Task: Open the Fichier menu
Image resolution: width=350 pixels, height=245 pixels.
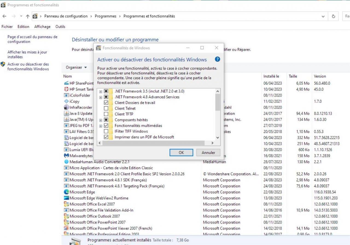Action: click(x=7, y=27)
